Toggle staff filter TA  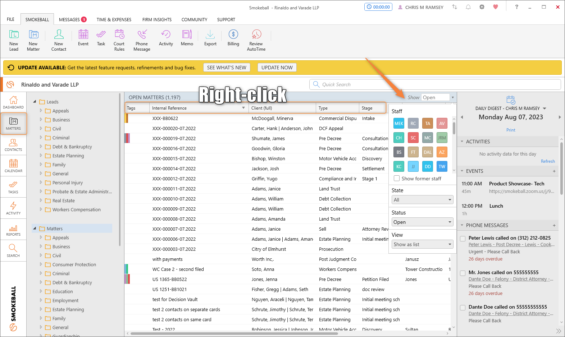428,123
